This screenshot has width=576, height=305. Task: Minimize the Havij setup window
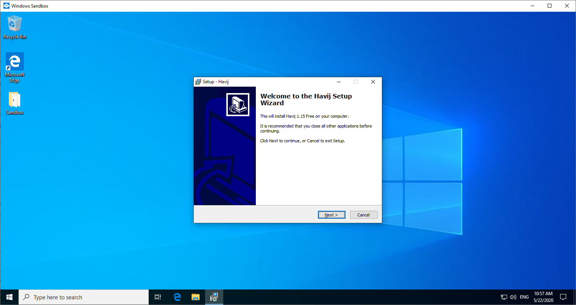[339, 82]
